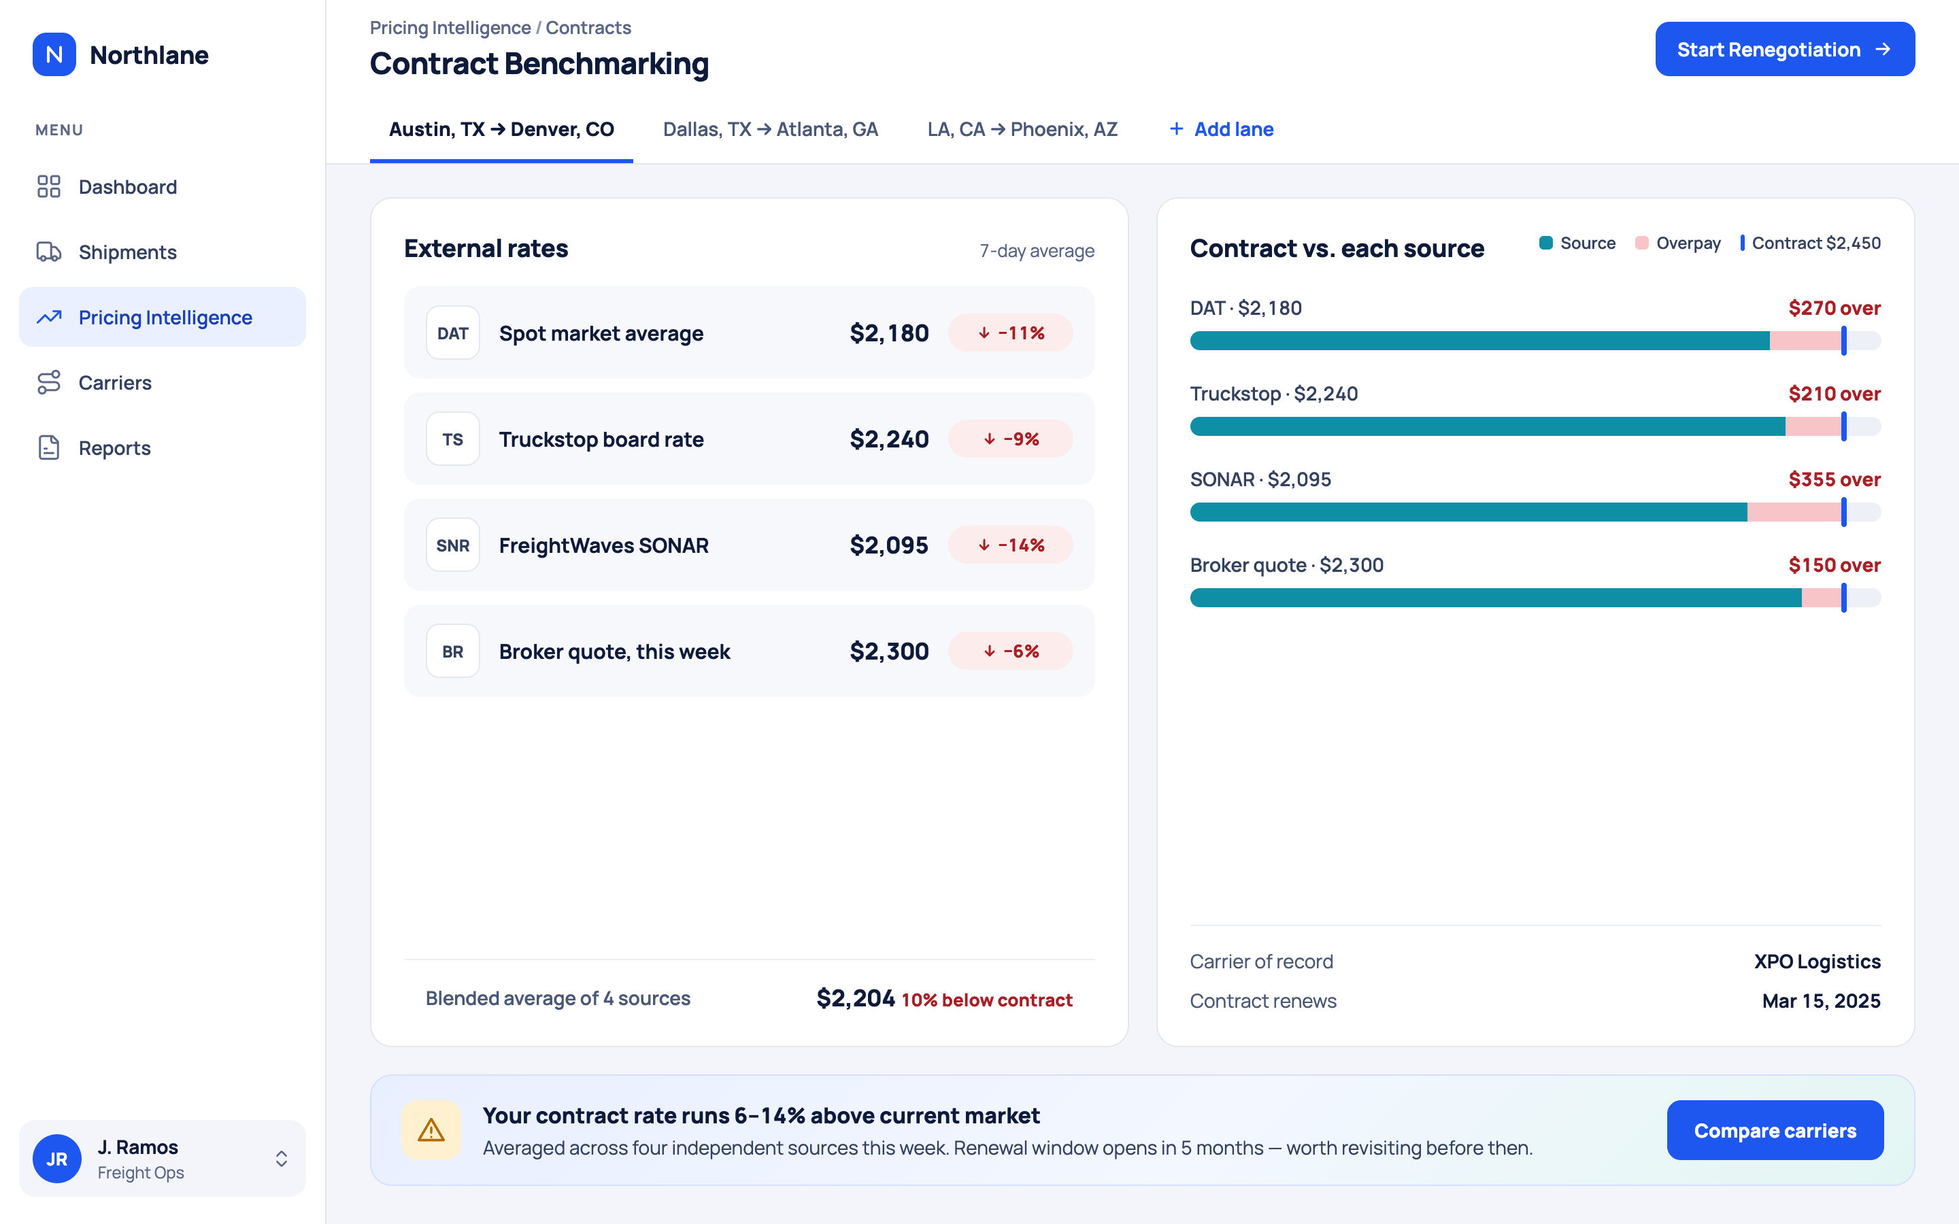The image size is (1959, 1224).
Task: Click the Truckstop $2,240 comparison bar
Action: [1535, 426]
